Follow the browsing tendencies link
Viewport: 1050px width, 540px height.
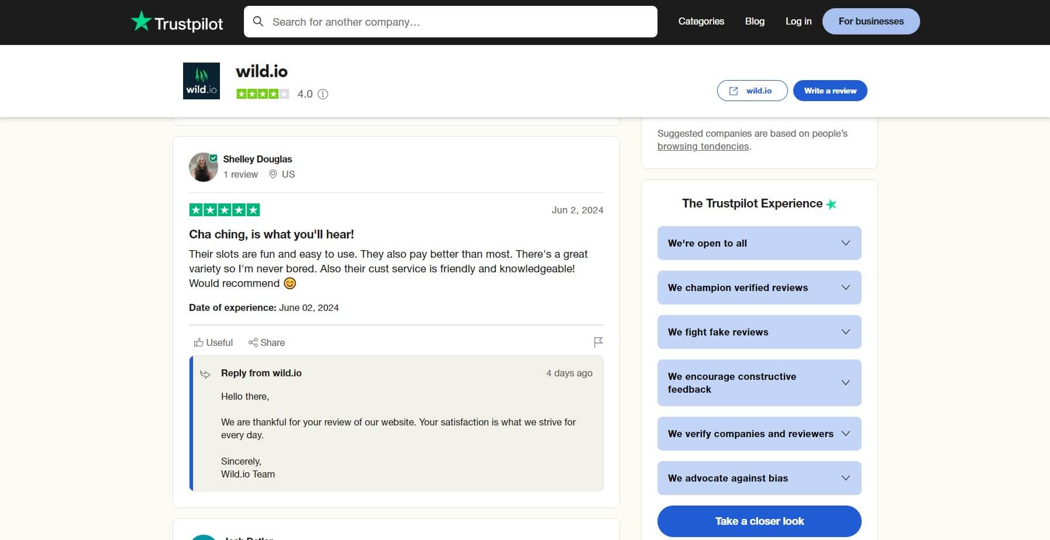[x=704, y=146]
